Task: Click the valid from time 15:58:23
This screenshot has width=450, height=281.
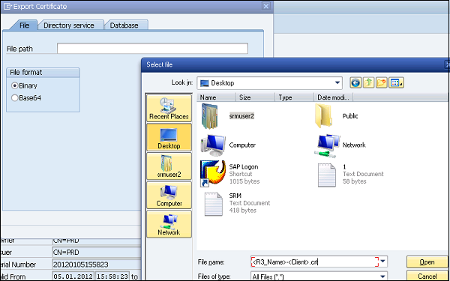Action: pyautogui.click(x=112, y=277)
